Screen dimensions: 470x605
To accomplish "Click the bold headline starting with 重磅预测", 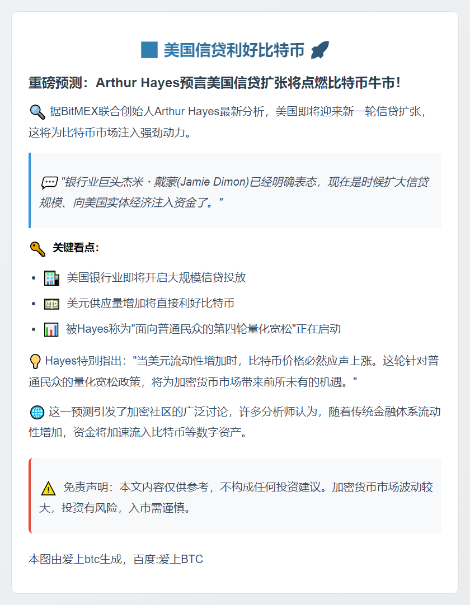I will click(215, 83).
